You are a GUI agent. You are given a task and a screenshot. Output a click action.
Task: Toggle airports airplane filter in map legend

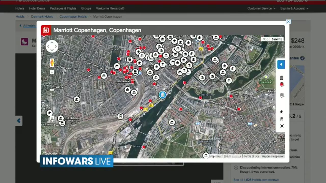tap(282, 126)
